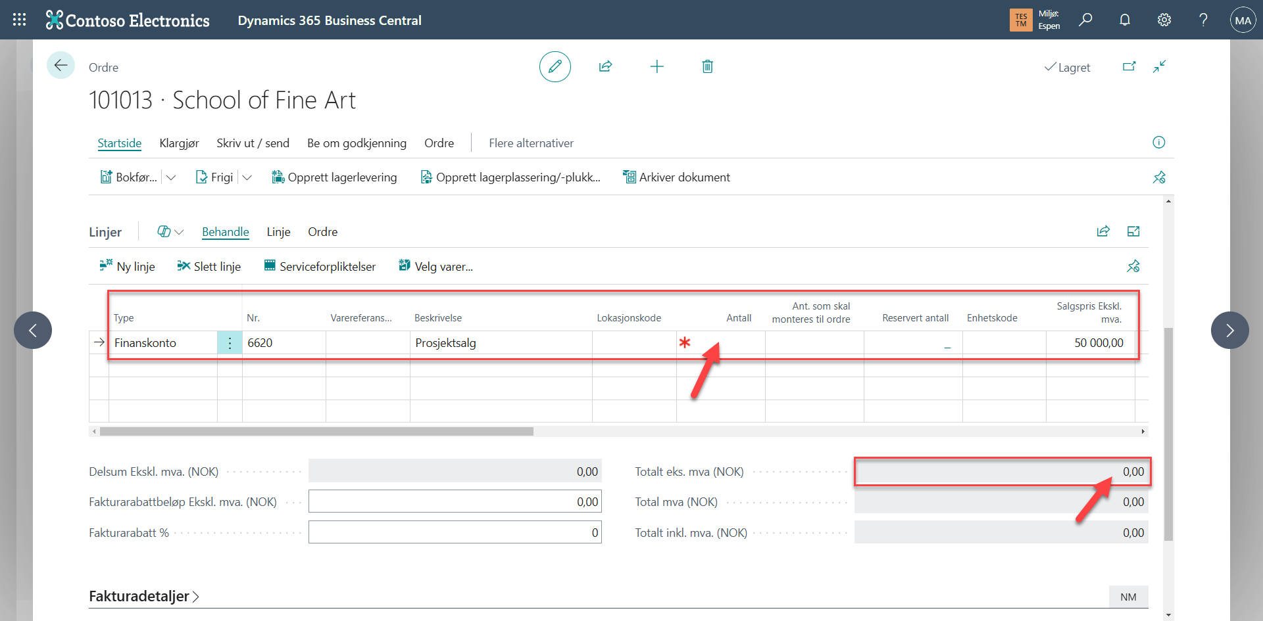
Task: Open Be om godkjenning menu
Action: pyautogui.click(x=357, y=143)
